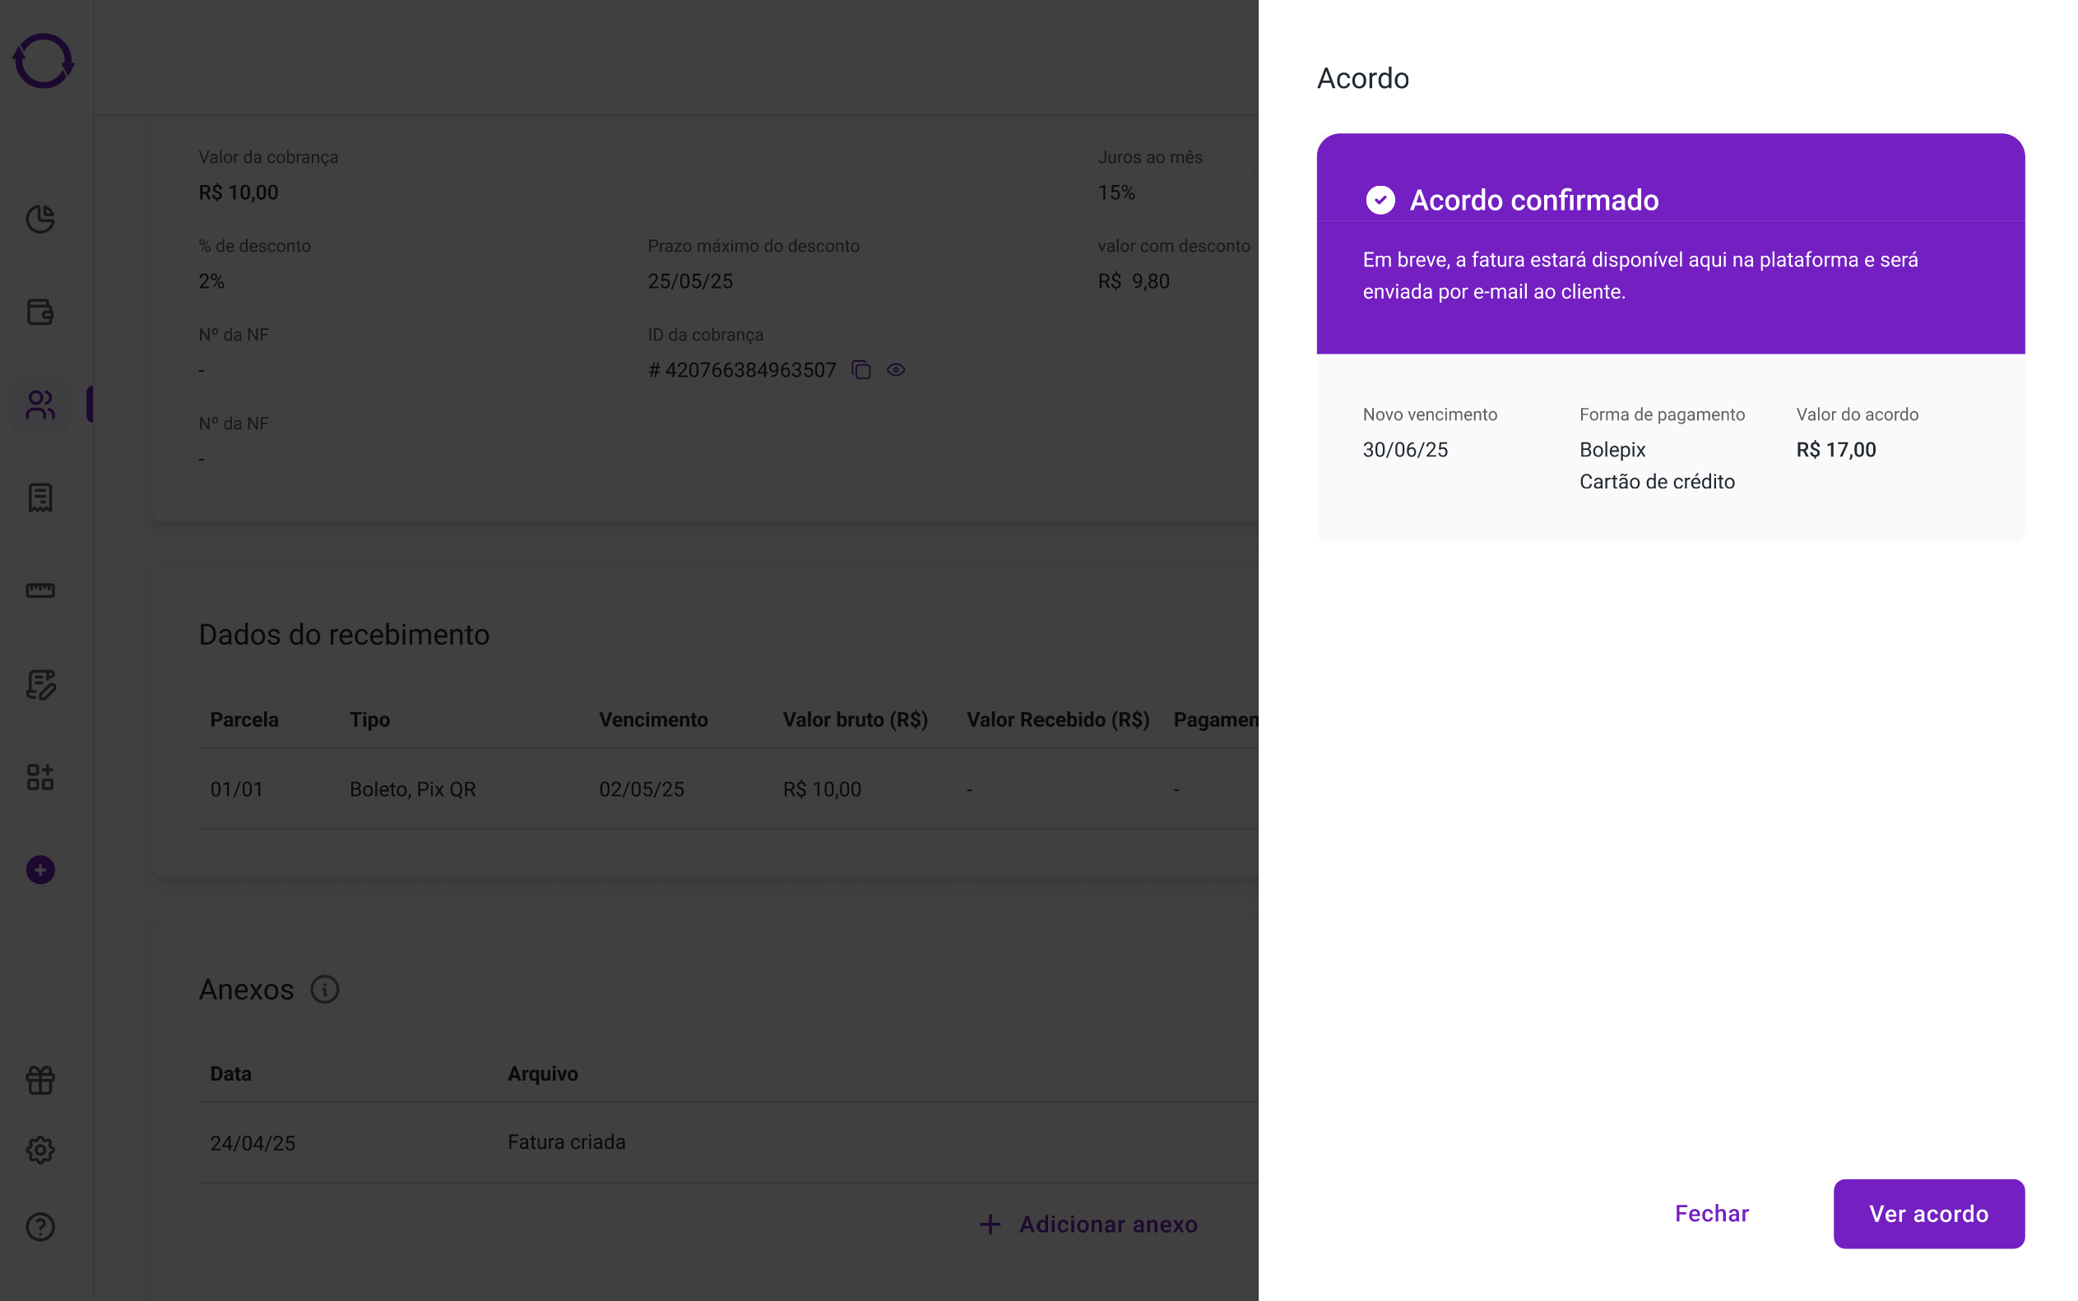Click the Forma de pagamento label
Screen dimensions: 2078x1301
[x=1662, y=414]
